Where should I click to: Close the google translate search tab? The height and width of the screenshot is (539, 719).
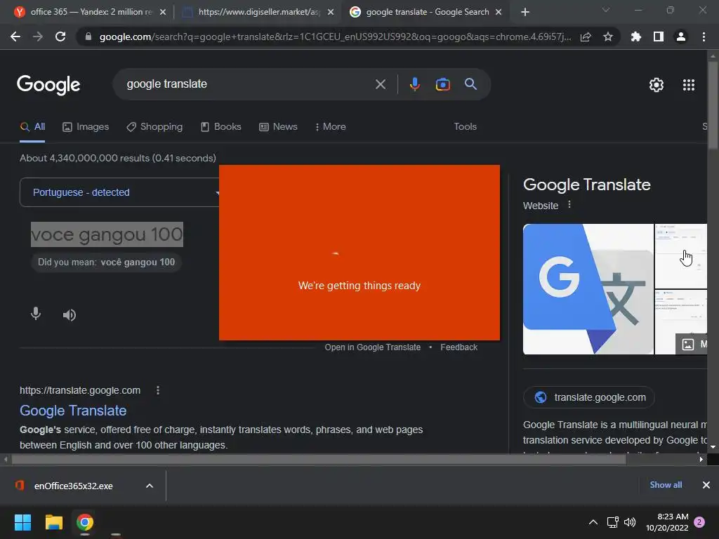[499, 12]
